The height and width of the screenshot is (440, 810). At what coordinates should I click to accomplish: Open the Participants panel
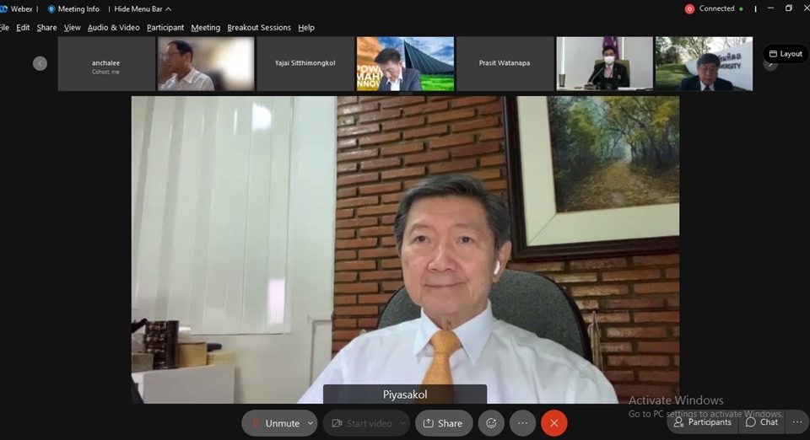coord(701,422)
